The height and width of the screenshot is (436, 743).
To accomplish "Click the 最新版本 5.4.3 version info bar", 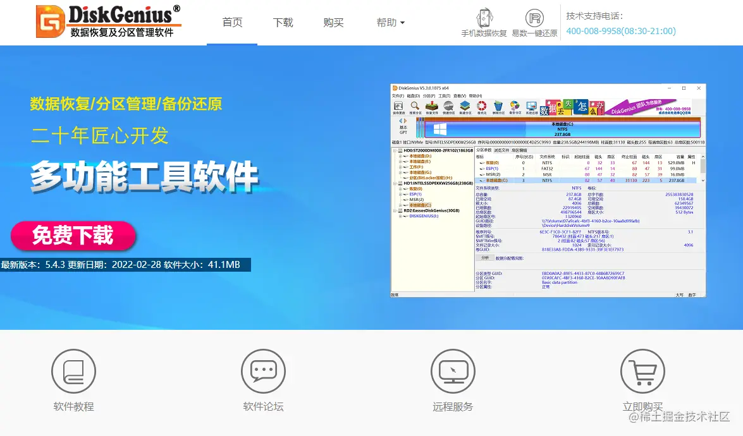I will [125, 265].
